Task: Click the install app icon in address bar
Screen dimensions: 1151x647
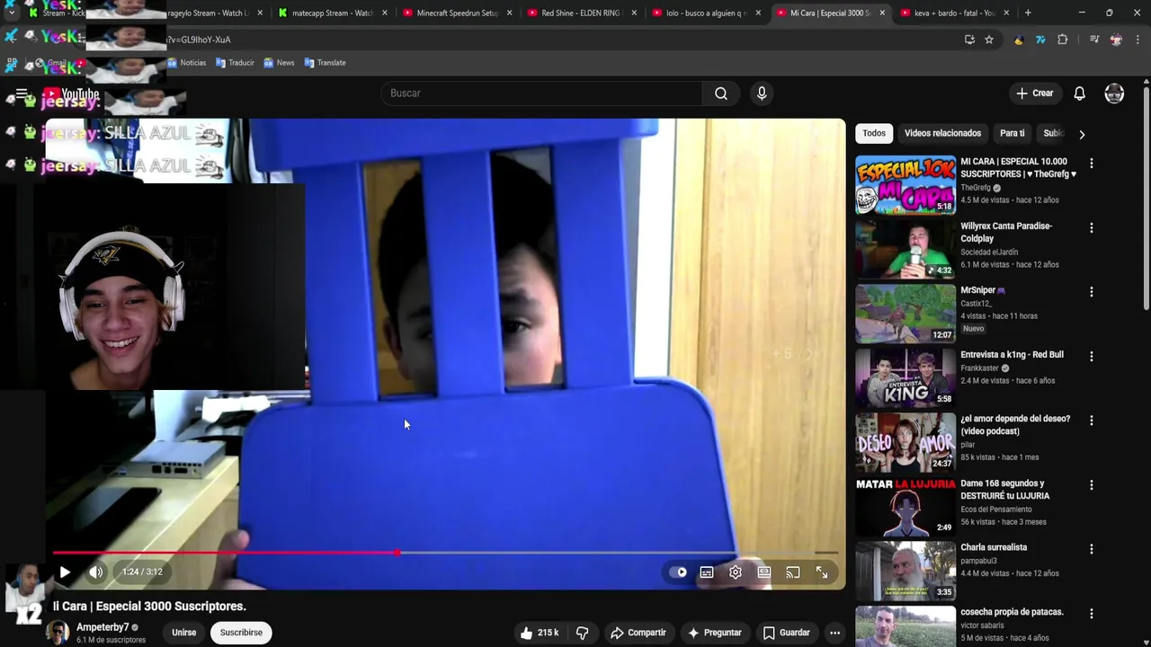Action: (969, 40)
